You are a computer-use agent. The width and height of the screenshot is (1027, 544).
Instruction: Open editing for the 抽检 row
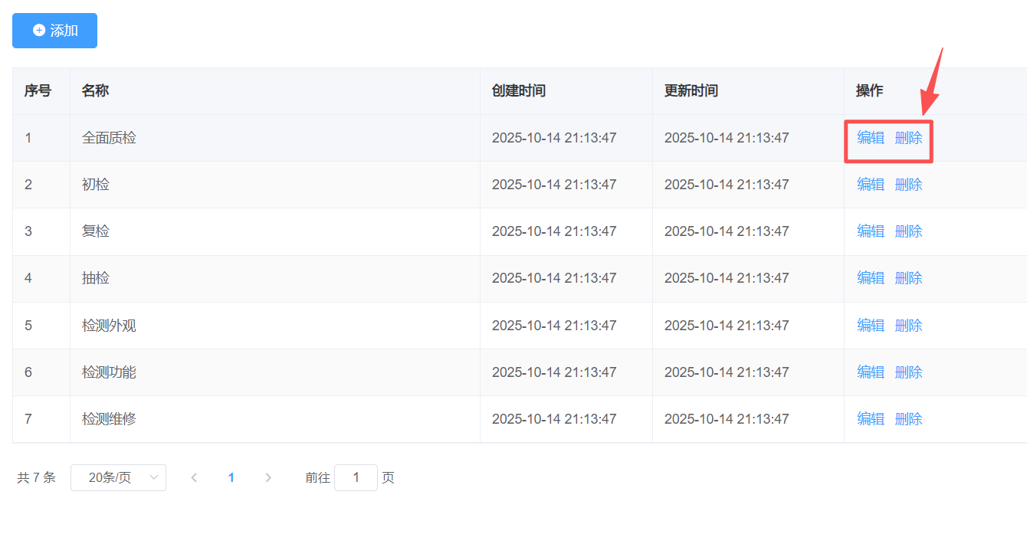coord(870,278)
